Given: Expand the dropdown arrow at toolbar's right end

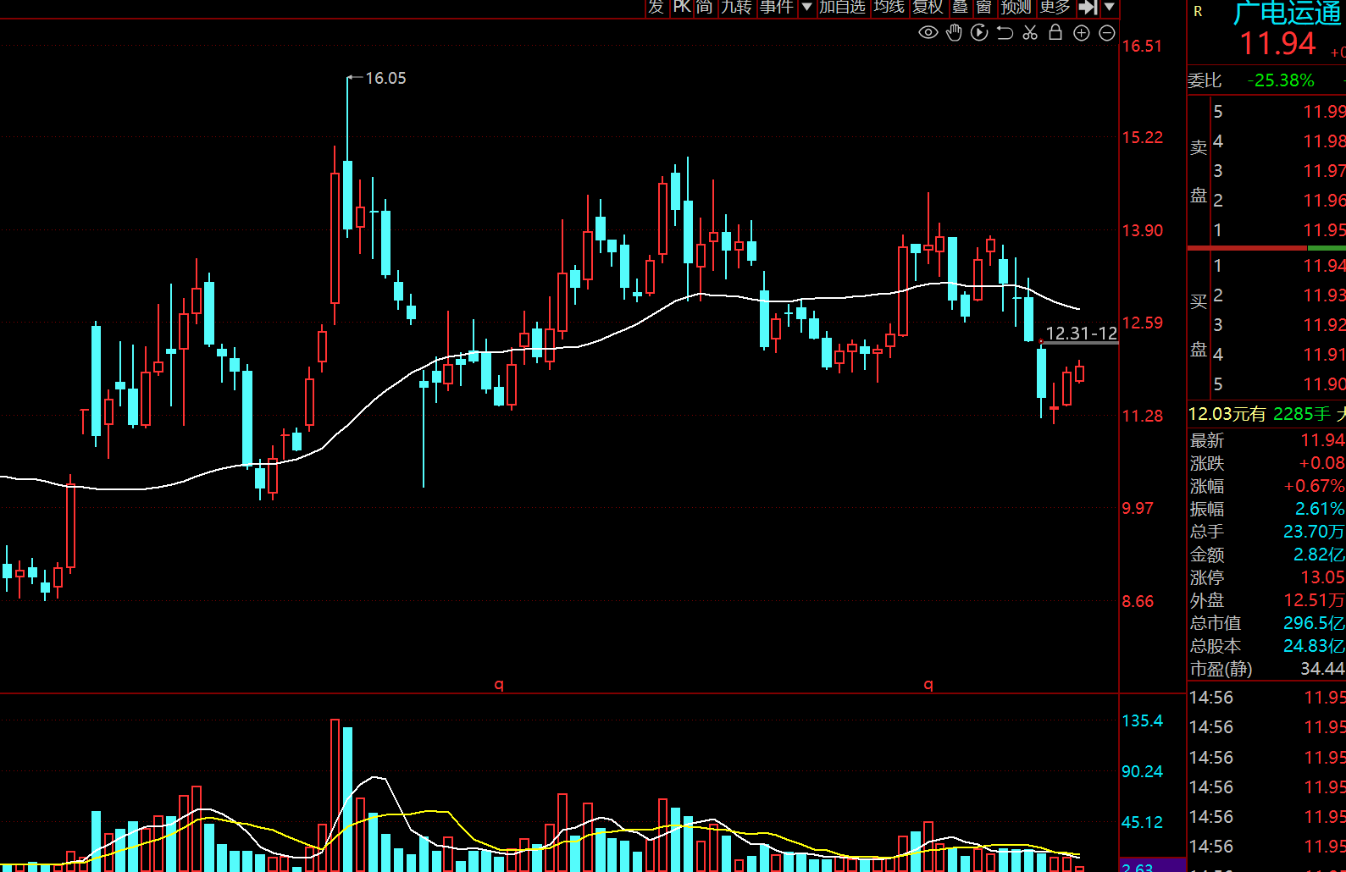Looking at the screenshot, I should [x=1110, y=8].
